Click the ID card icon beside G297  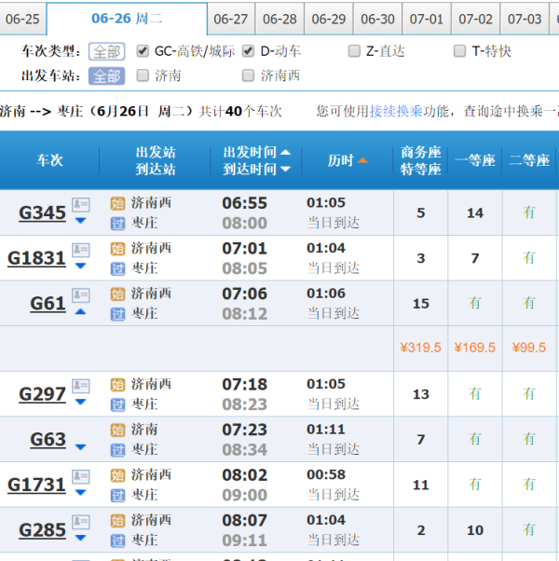pyautogui.click(x=81, y=386)
